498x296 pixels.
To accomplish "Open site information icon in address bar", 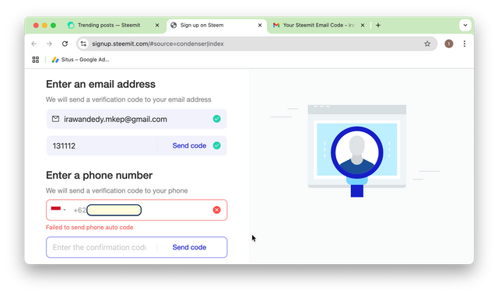I will click(x=83, y=44).
